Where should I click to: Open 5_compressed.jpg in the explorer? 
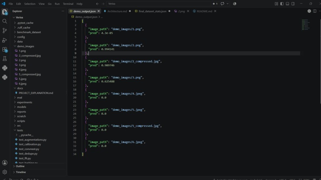30,74
